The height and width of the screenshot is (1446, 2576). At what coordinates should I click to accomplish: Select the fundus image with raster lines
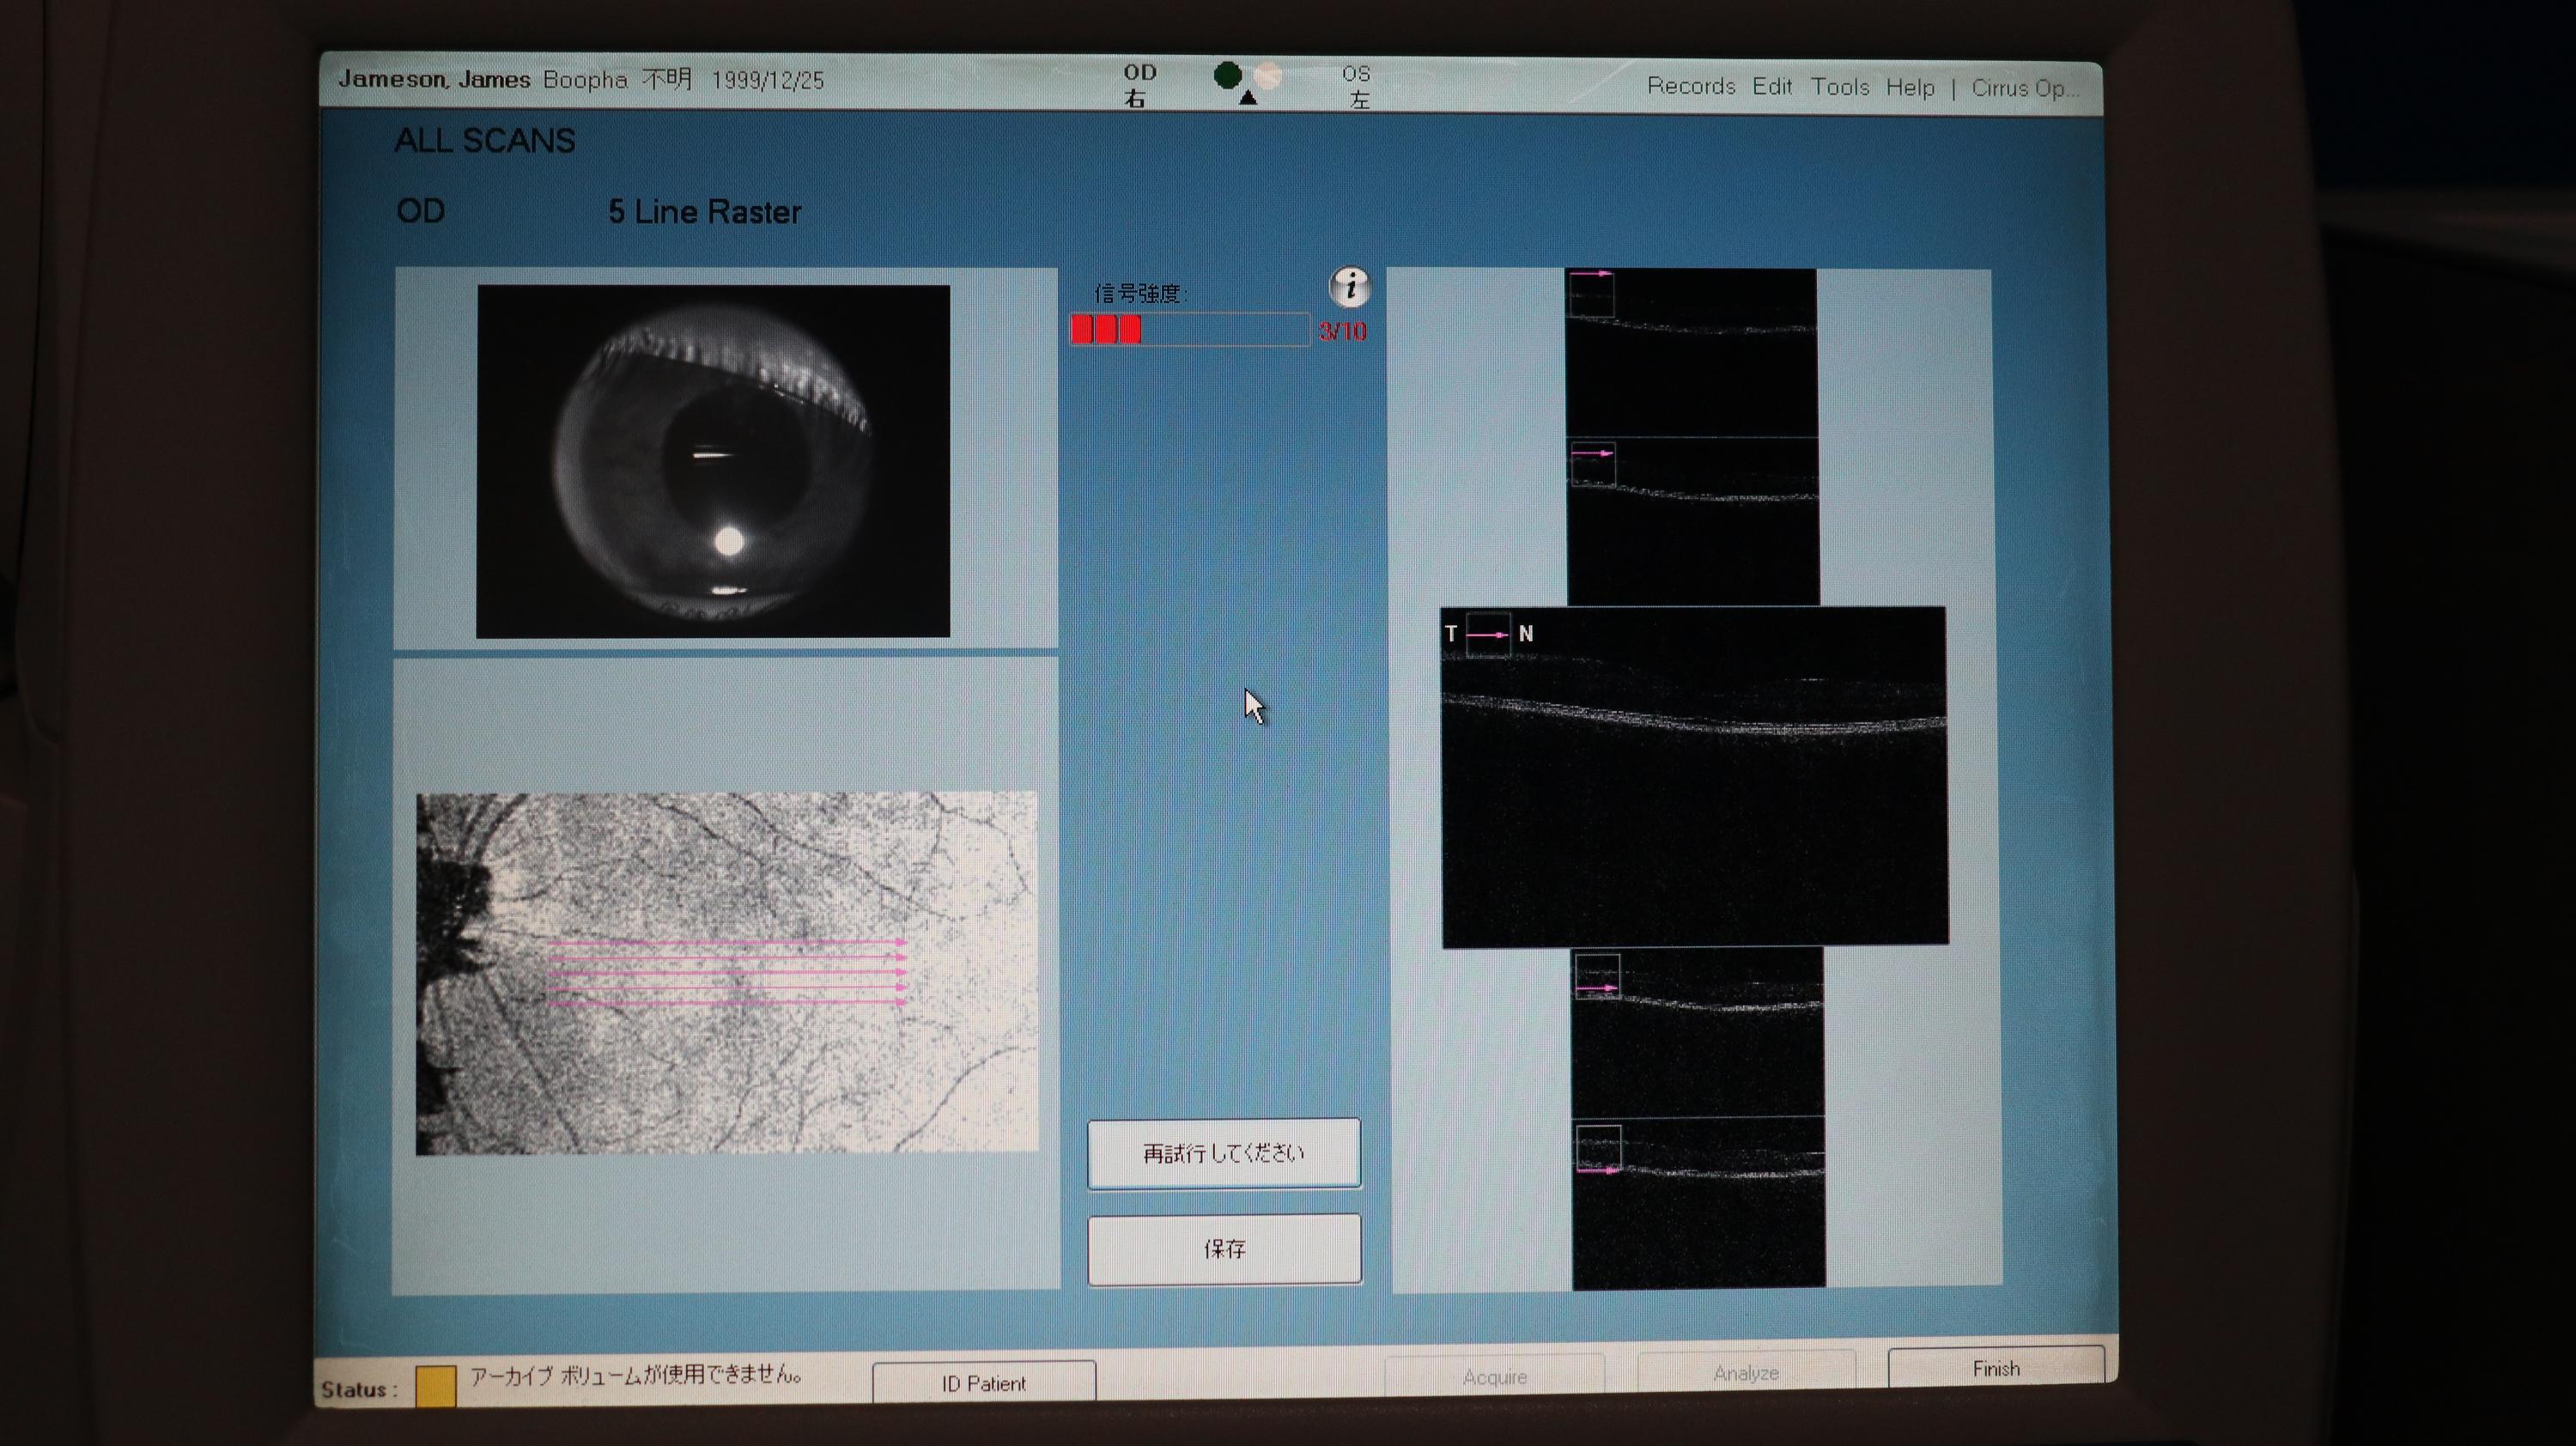click(727, 973)
